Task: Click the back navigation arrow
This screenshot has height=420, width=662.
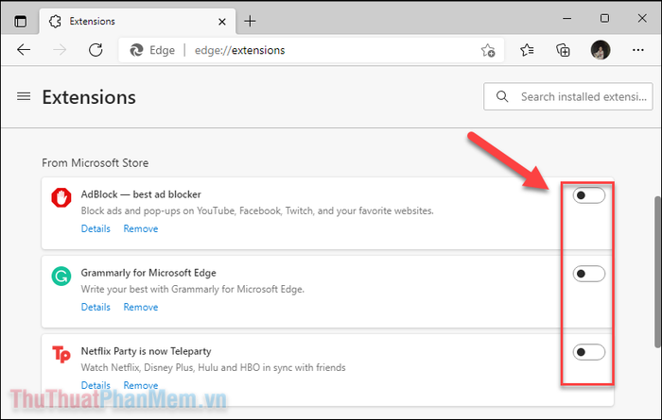Action: click(x=24, y=50)
